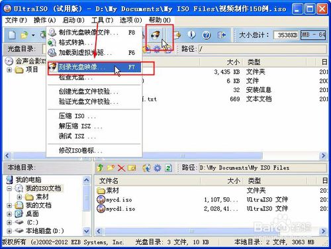Image resolution: width=331 pixels, height=249 pixels.
Task: Expand the 桌面 tree node
Action: pos(9,214)
